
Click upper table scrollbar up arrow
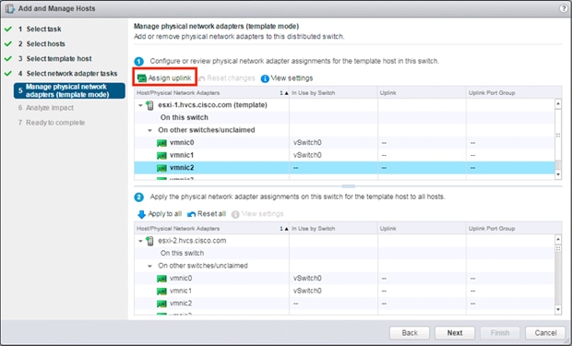(558, 103)
